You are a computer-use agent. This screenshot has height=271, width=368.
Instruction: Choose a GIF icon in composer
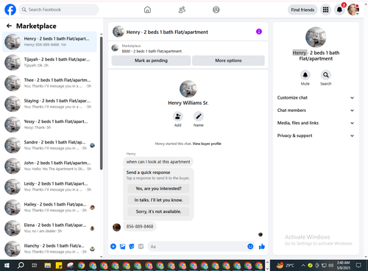(141, 246)
